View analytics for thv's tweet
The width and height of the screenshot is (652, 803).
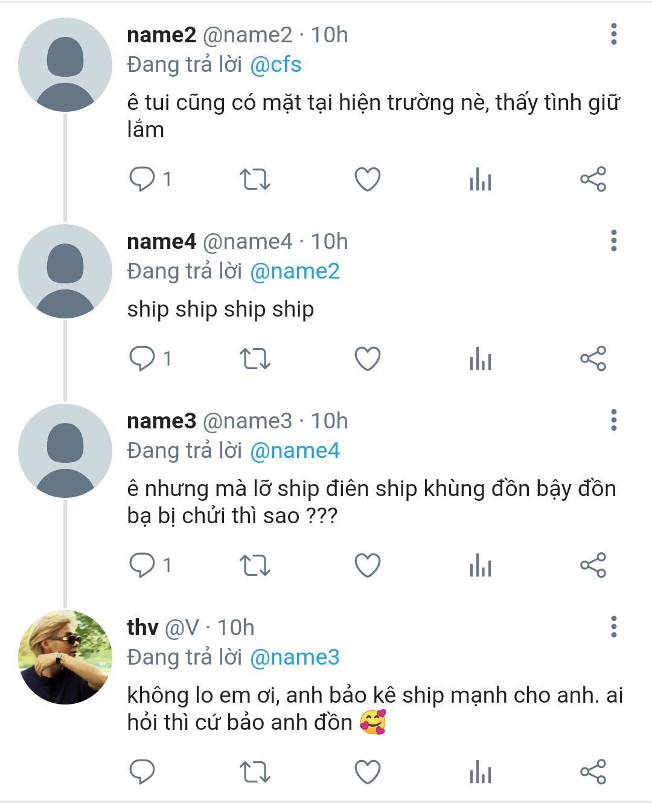[x=481, y=772]
